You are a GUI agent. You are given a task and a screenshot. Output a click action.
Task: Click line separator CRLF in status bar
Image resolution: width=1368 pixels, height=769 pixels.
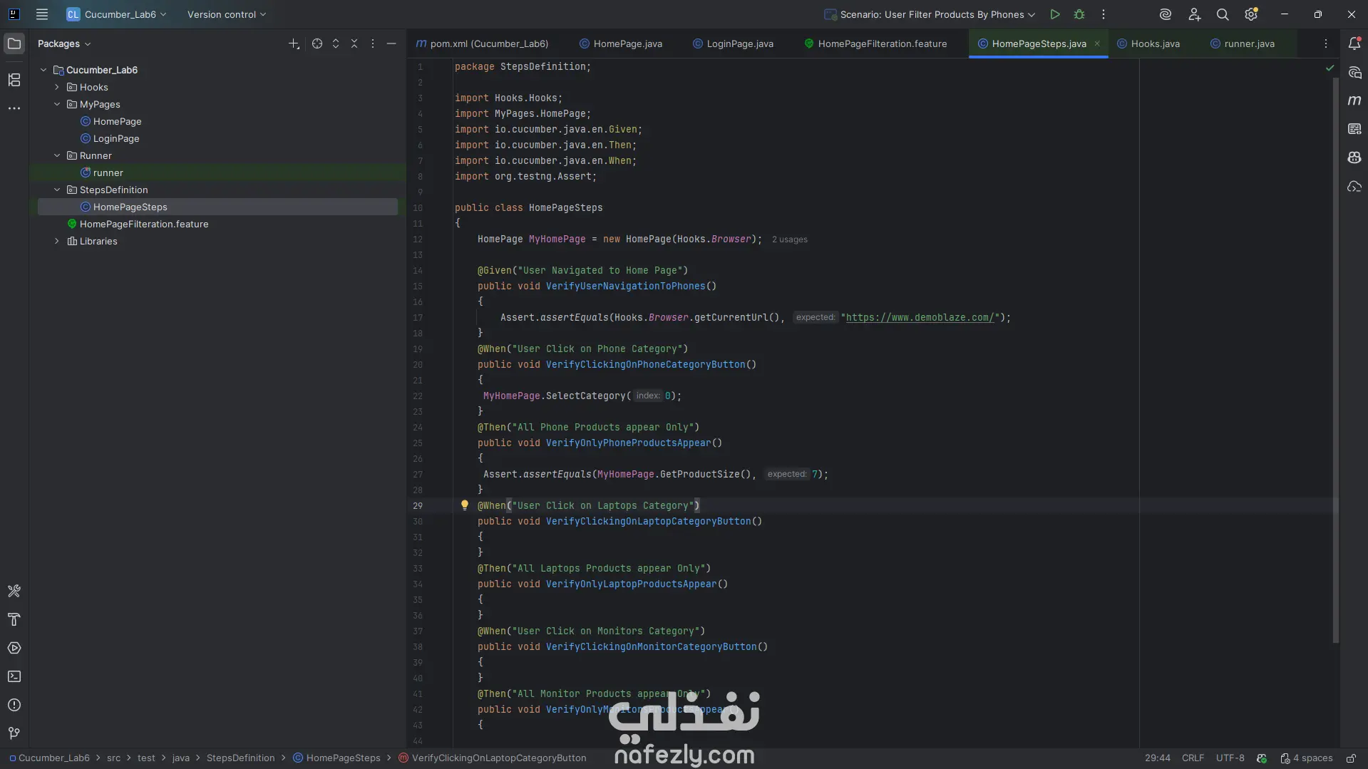1193,758
